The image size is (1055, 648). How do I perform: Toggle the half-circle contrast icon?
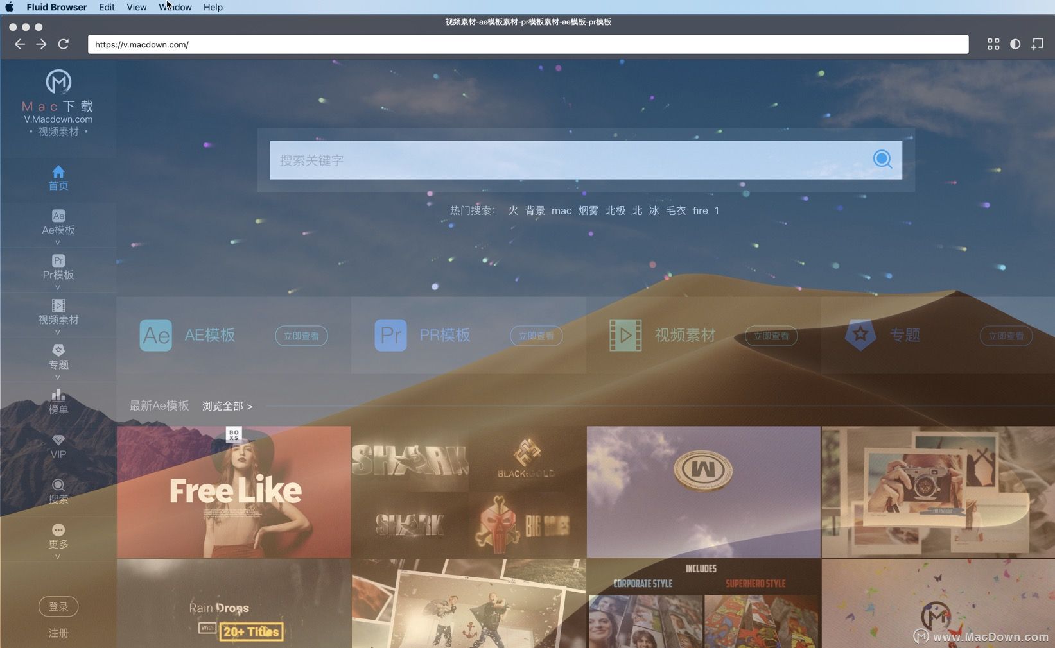pos(1015,44)
